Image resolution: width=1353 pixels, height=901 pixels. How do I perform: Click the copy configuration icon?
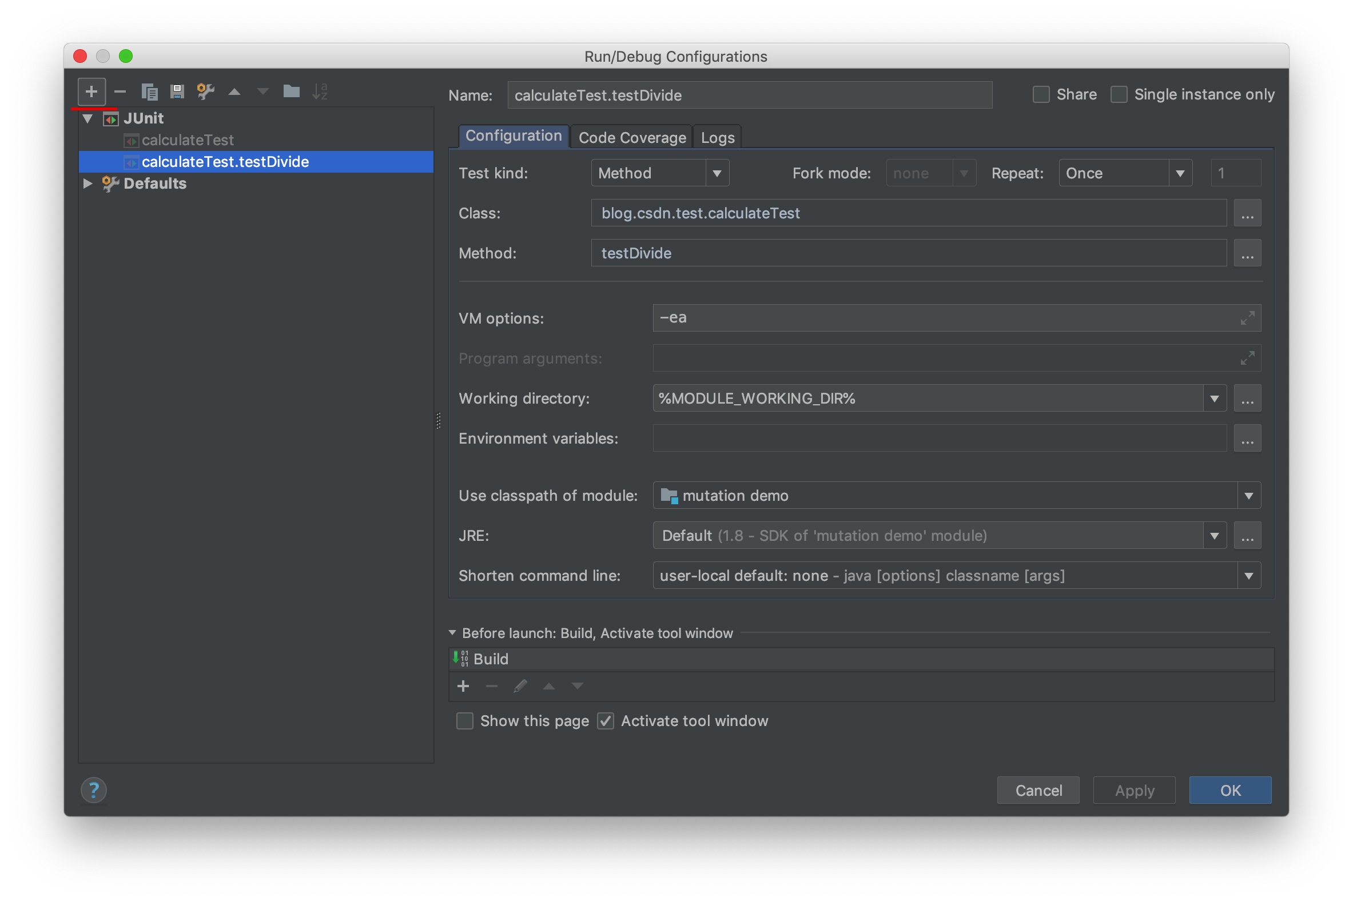click(x=149, y=91)
